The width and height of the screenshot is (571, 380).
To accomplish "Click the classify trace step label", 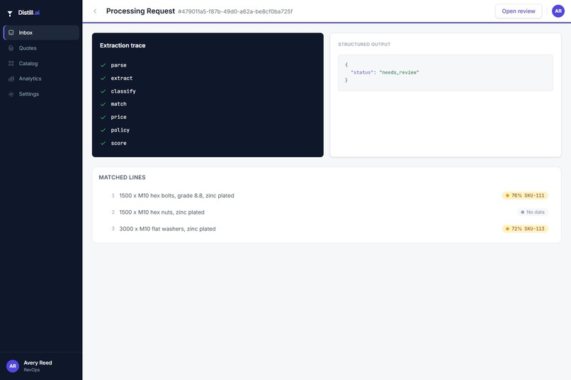I will click(x=123, y=91).
